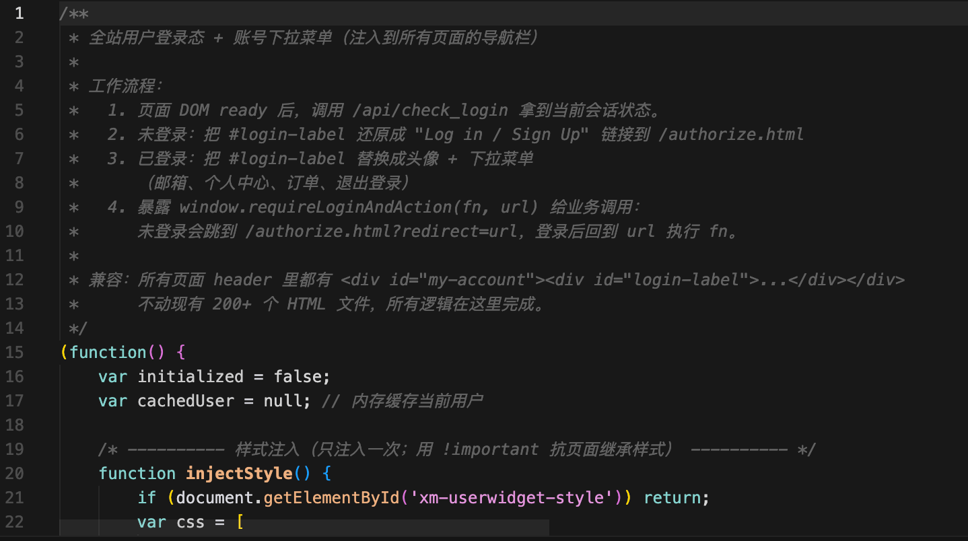The height and width of the screenshot is (541, 968).
Task: Click the closing </div></div> tags on line 12
Action: point(847,280)
